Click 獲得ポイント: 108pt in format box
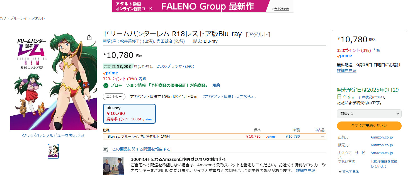The width and height of the screenshot is (415, 175). [x=124, y=119]
